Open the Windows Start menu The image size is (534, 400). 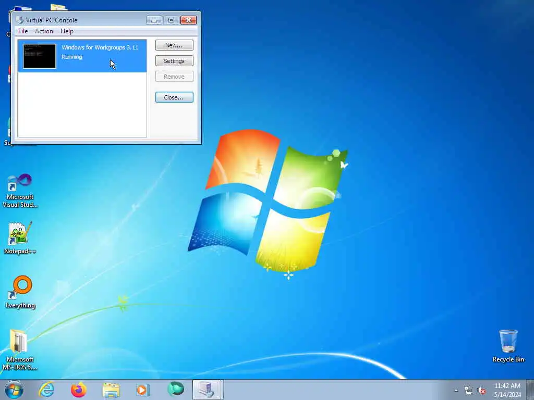tap(14, 390)
